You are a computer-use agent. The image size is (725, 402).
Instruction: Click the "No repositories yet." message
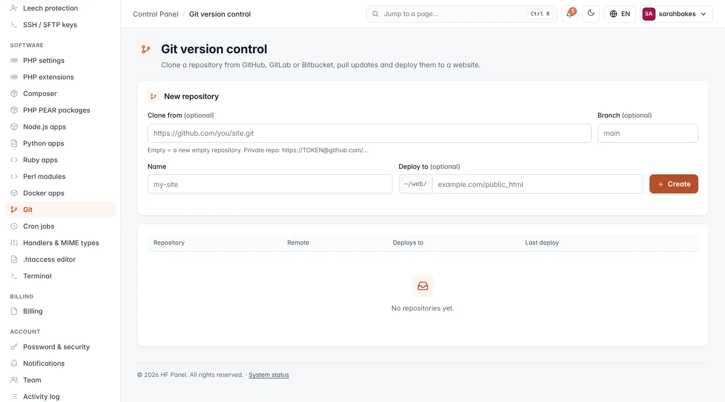pyautogui.click(x=423, y=308)
